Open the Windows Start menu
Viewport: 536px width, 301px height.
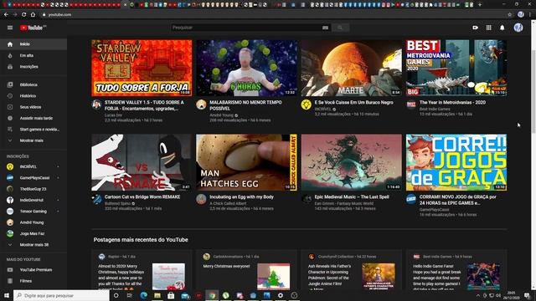coord(7,295)
